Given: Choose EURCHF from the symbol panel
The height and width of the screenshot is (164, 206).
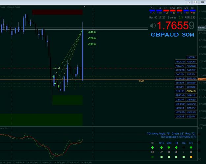Looking at the screenshot, I should pos(180,82).
